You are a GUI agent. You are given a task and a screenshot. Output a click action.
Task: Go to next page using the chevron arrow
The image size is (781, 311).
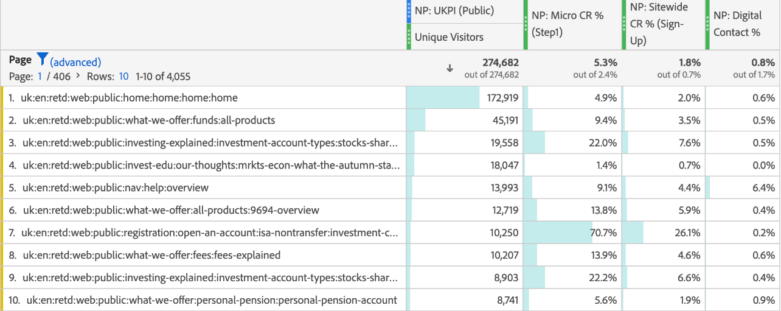click(77, 77)
